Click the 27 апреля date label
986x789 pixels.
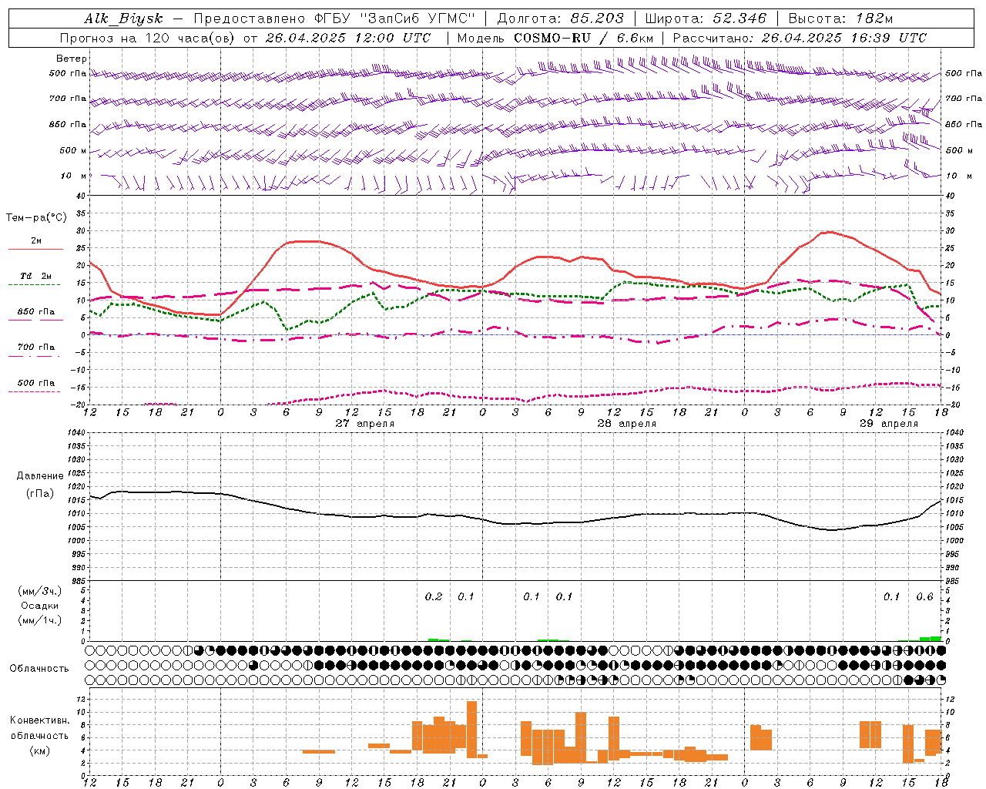365,424
